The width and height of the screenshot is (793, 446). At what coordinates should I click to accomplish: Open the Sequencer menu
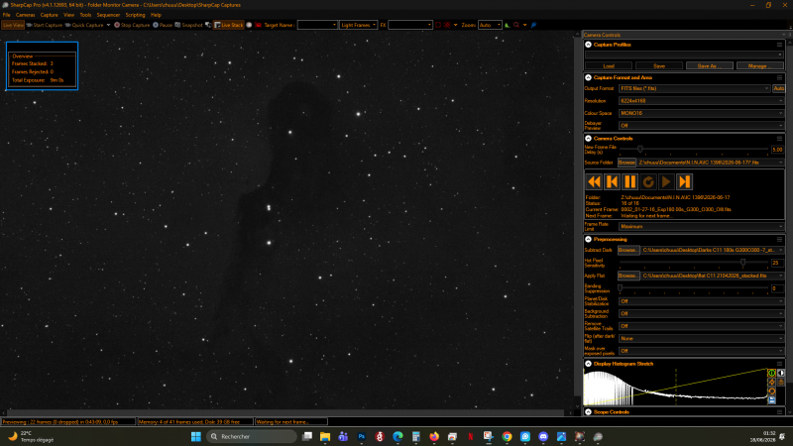tap(108, 15)
